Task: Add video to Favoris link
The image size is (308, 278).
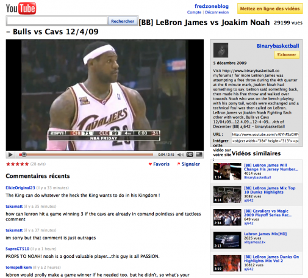Action: (161, 164)
